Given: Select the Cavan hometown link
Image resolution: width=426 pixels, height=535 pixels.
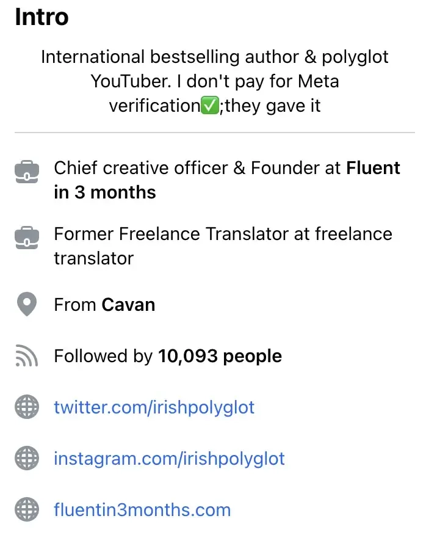Looking at the screenshot, I should [x=128, y=304].
